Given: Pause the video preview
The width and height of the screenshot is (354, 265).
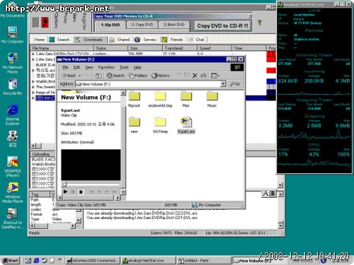Looking at the screenshot, I should 73,192.
